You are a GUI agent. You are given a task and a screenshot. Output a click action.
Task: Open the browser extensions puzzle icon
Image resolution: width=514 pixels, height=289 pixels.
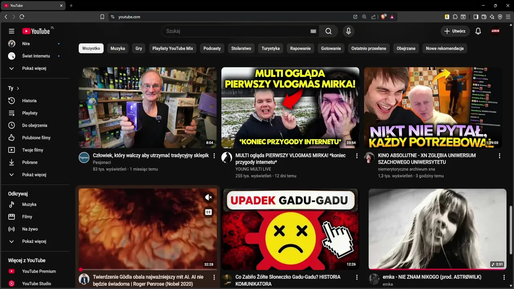[x=455, y=17]
